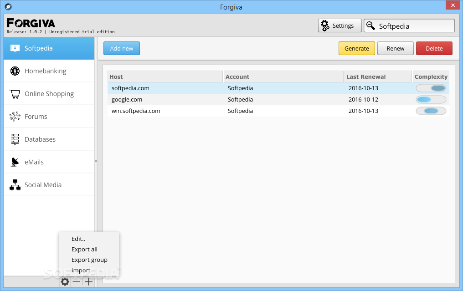Click the Softpedia group monitor icon

(15, 48)
